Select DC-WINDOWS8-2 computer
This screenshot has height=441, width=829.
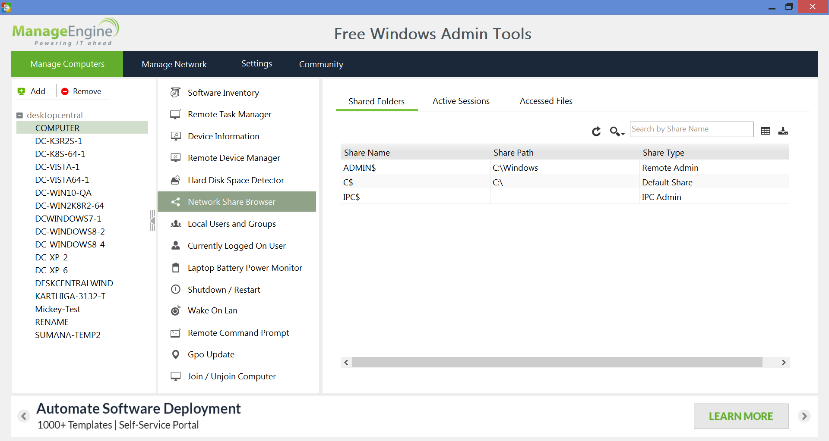[x=70, y=231]
